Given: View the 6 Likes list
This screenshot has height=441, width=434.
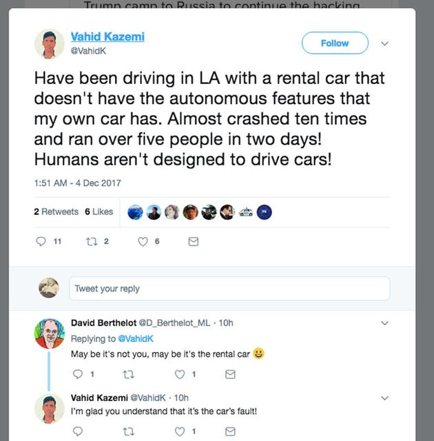Looking at the screenshot, I should point(99,212).
